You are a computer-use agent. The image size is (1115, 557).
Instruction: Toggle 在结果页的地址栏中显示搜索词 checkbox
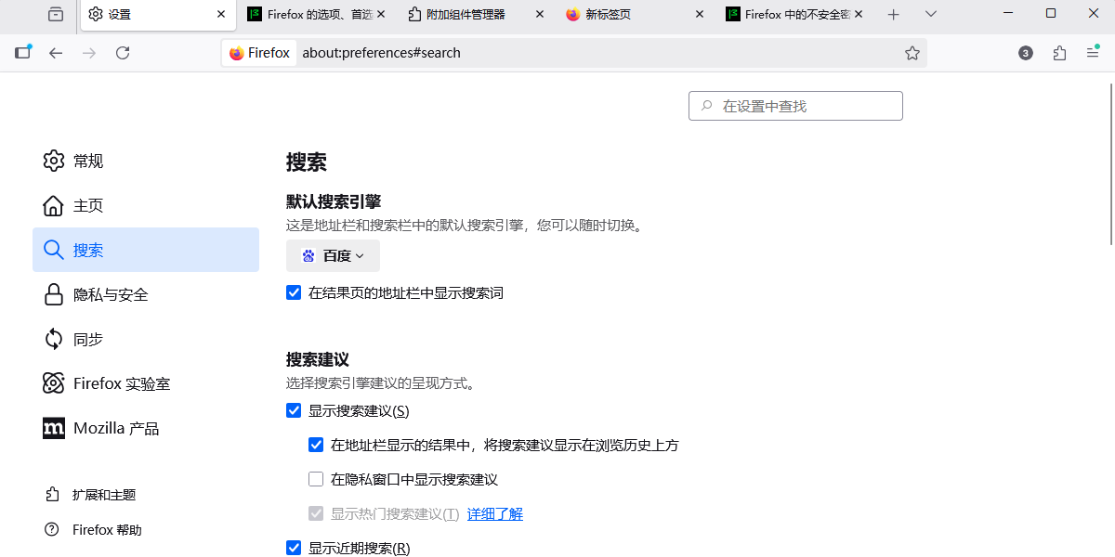tap(294, 293)
